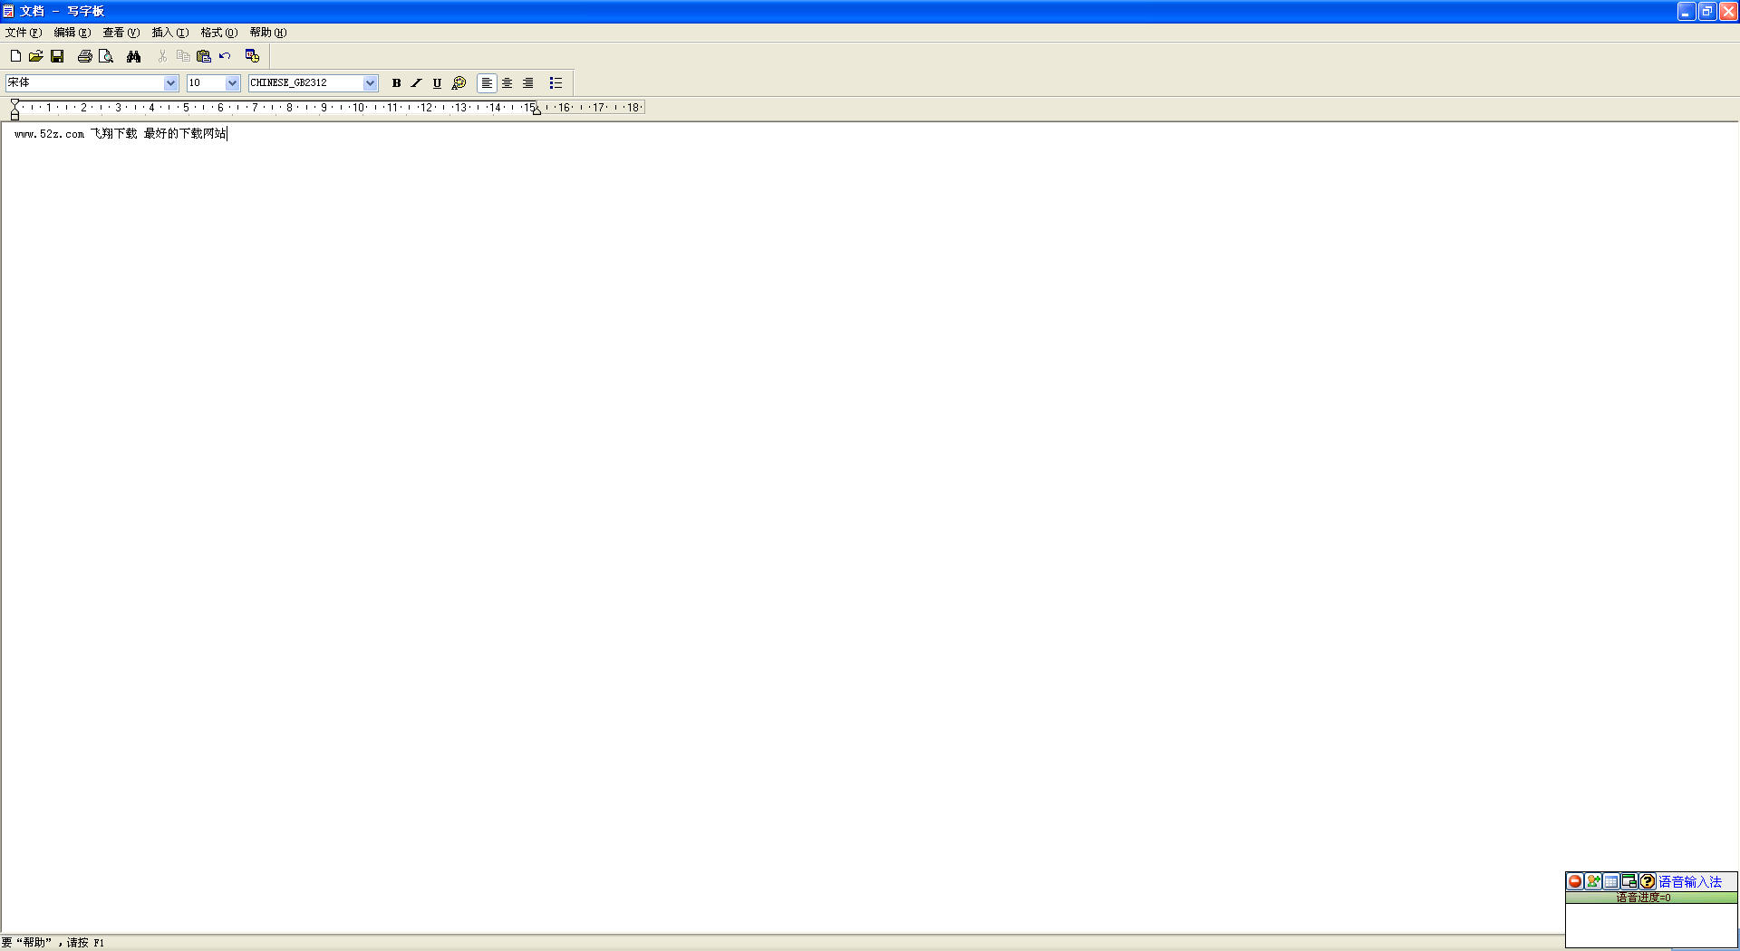
Task: Click into the 宋体 font name field
Action: click(x=84, y=82)
